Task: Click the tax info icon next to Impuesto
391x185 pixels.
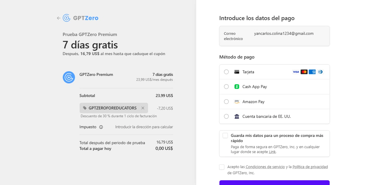Action: [x=101, y=127]
